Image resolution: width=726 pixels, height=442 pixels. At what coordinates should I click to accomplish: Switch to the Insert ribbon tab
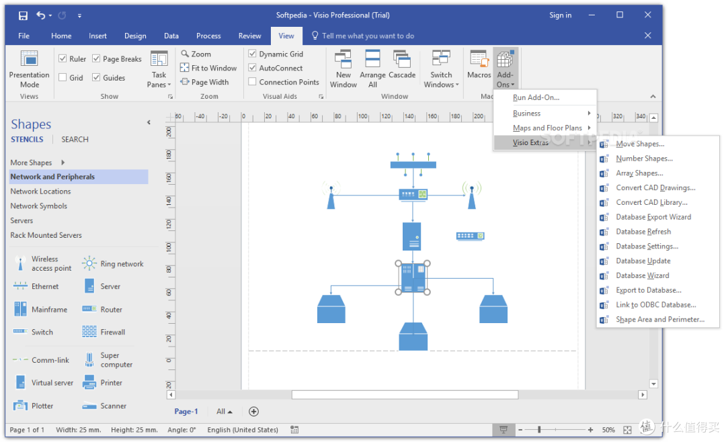[x=97, y=36]
